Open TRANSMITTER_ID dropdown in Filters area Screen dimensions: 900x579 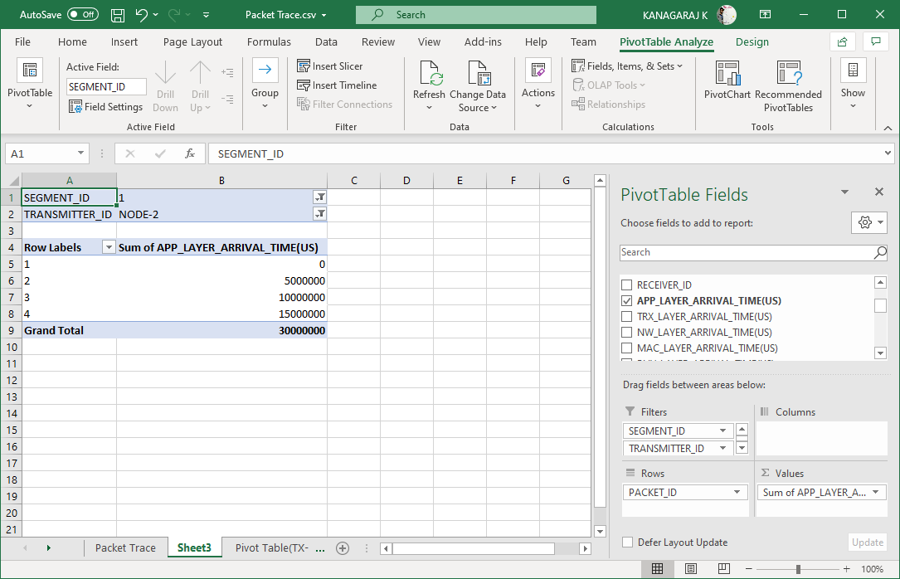click(722, 448)
